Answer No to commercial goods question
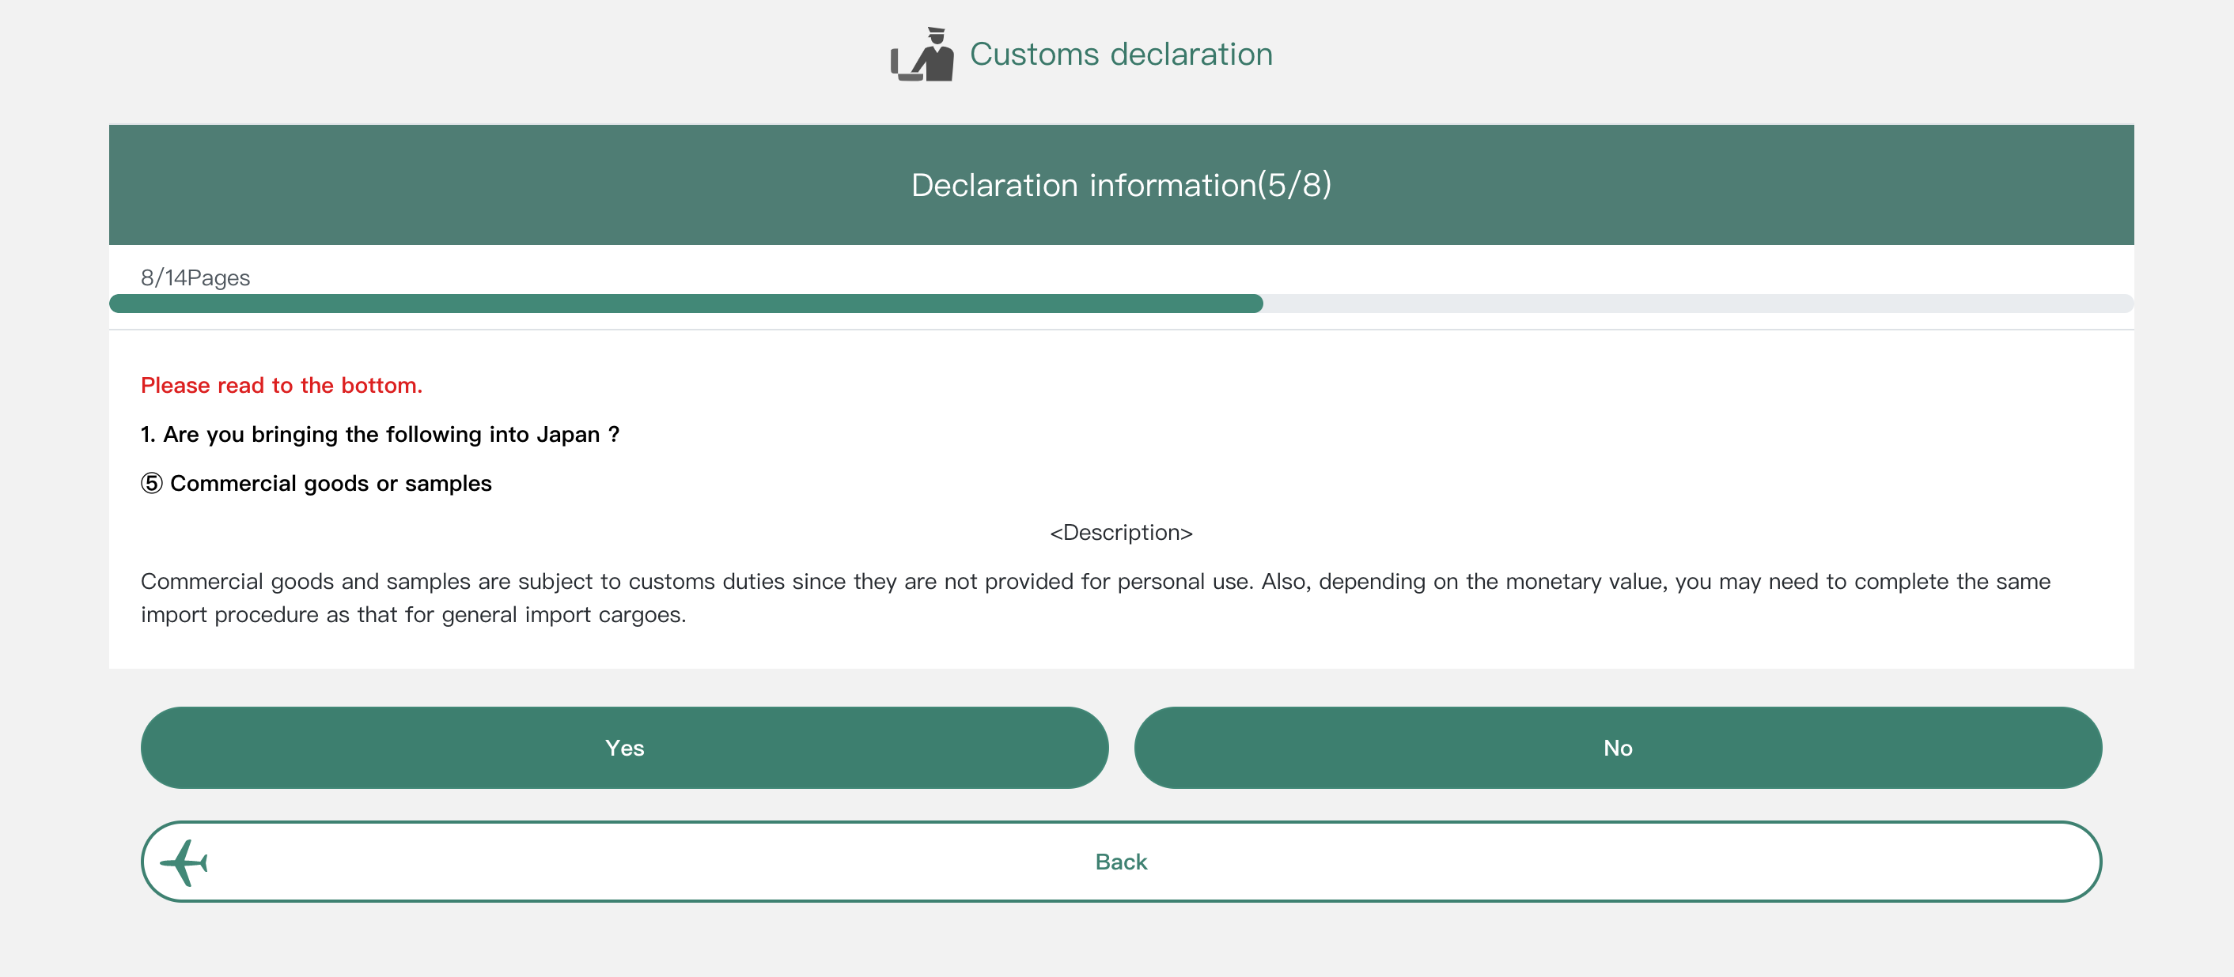This screenshot has height=977, width=2234. tap(1618, 747)
